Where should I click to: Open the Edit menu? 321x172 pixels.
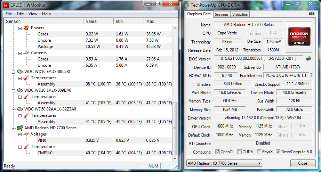20,14
